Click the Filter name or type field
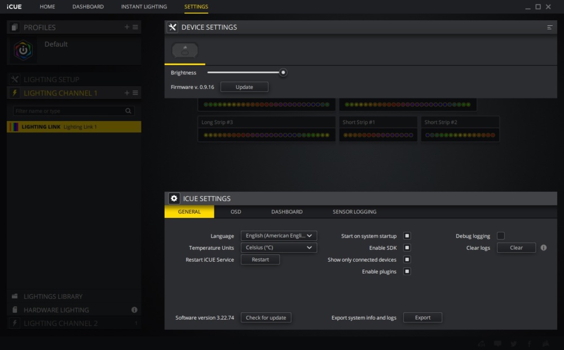The width and height of the screenshot is (564, 350). [74, 111]
